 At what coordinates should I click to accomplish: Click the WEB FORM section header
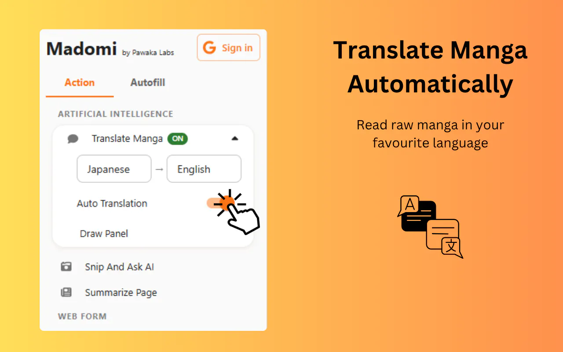[82, 316]
